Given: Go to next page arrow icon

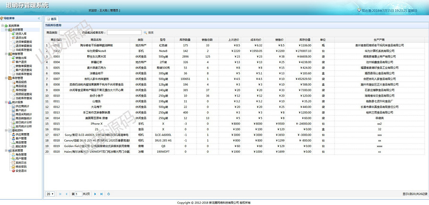Looking at the screenshot, I should point(95,194).
